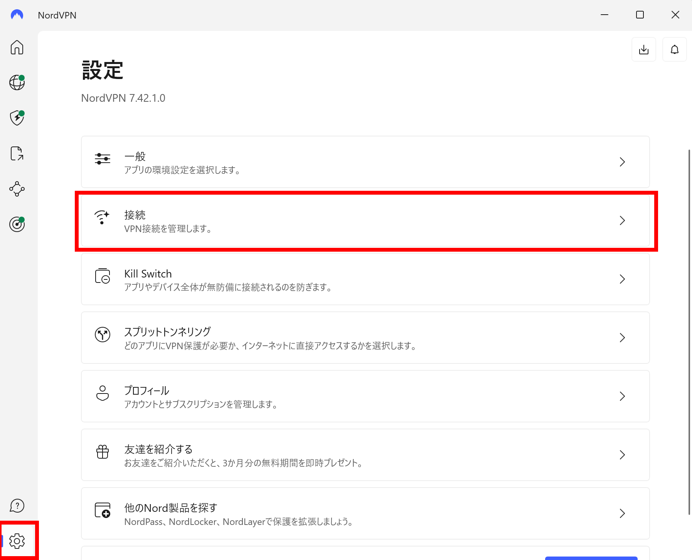The width and height of the screenshot is (692, 560).
Task: Expand the プロフィール row chevron
Action: pos(622,396)
